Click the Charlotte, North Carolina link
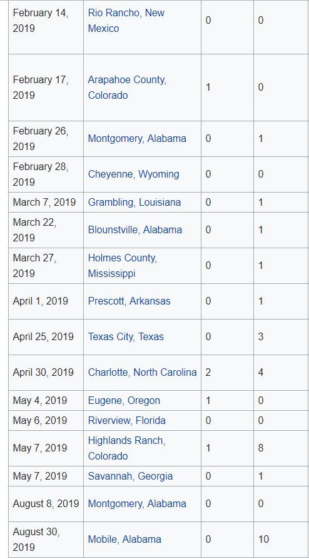This screenshot has height=559, width=309. pos(143,372)
